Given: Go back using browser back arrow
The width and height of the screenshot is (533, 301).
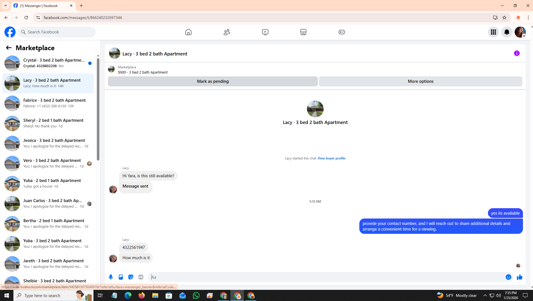Looking at the screenshot, I should click(x=6, y=18).
